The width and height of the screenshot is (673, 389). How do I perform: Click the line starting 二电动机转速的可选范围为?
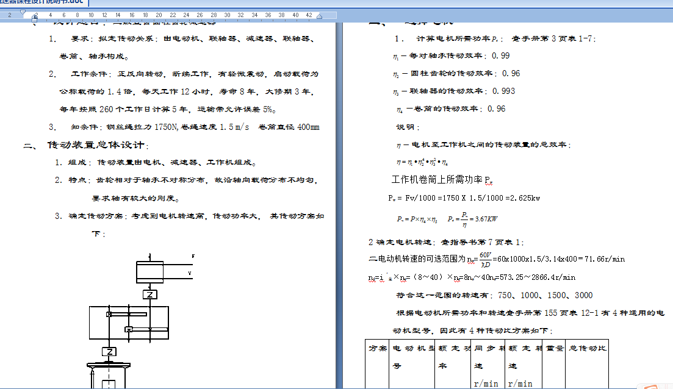coord(497,259)
